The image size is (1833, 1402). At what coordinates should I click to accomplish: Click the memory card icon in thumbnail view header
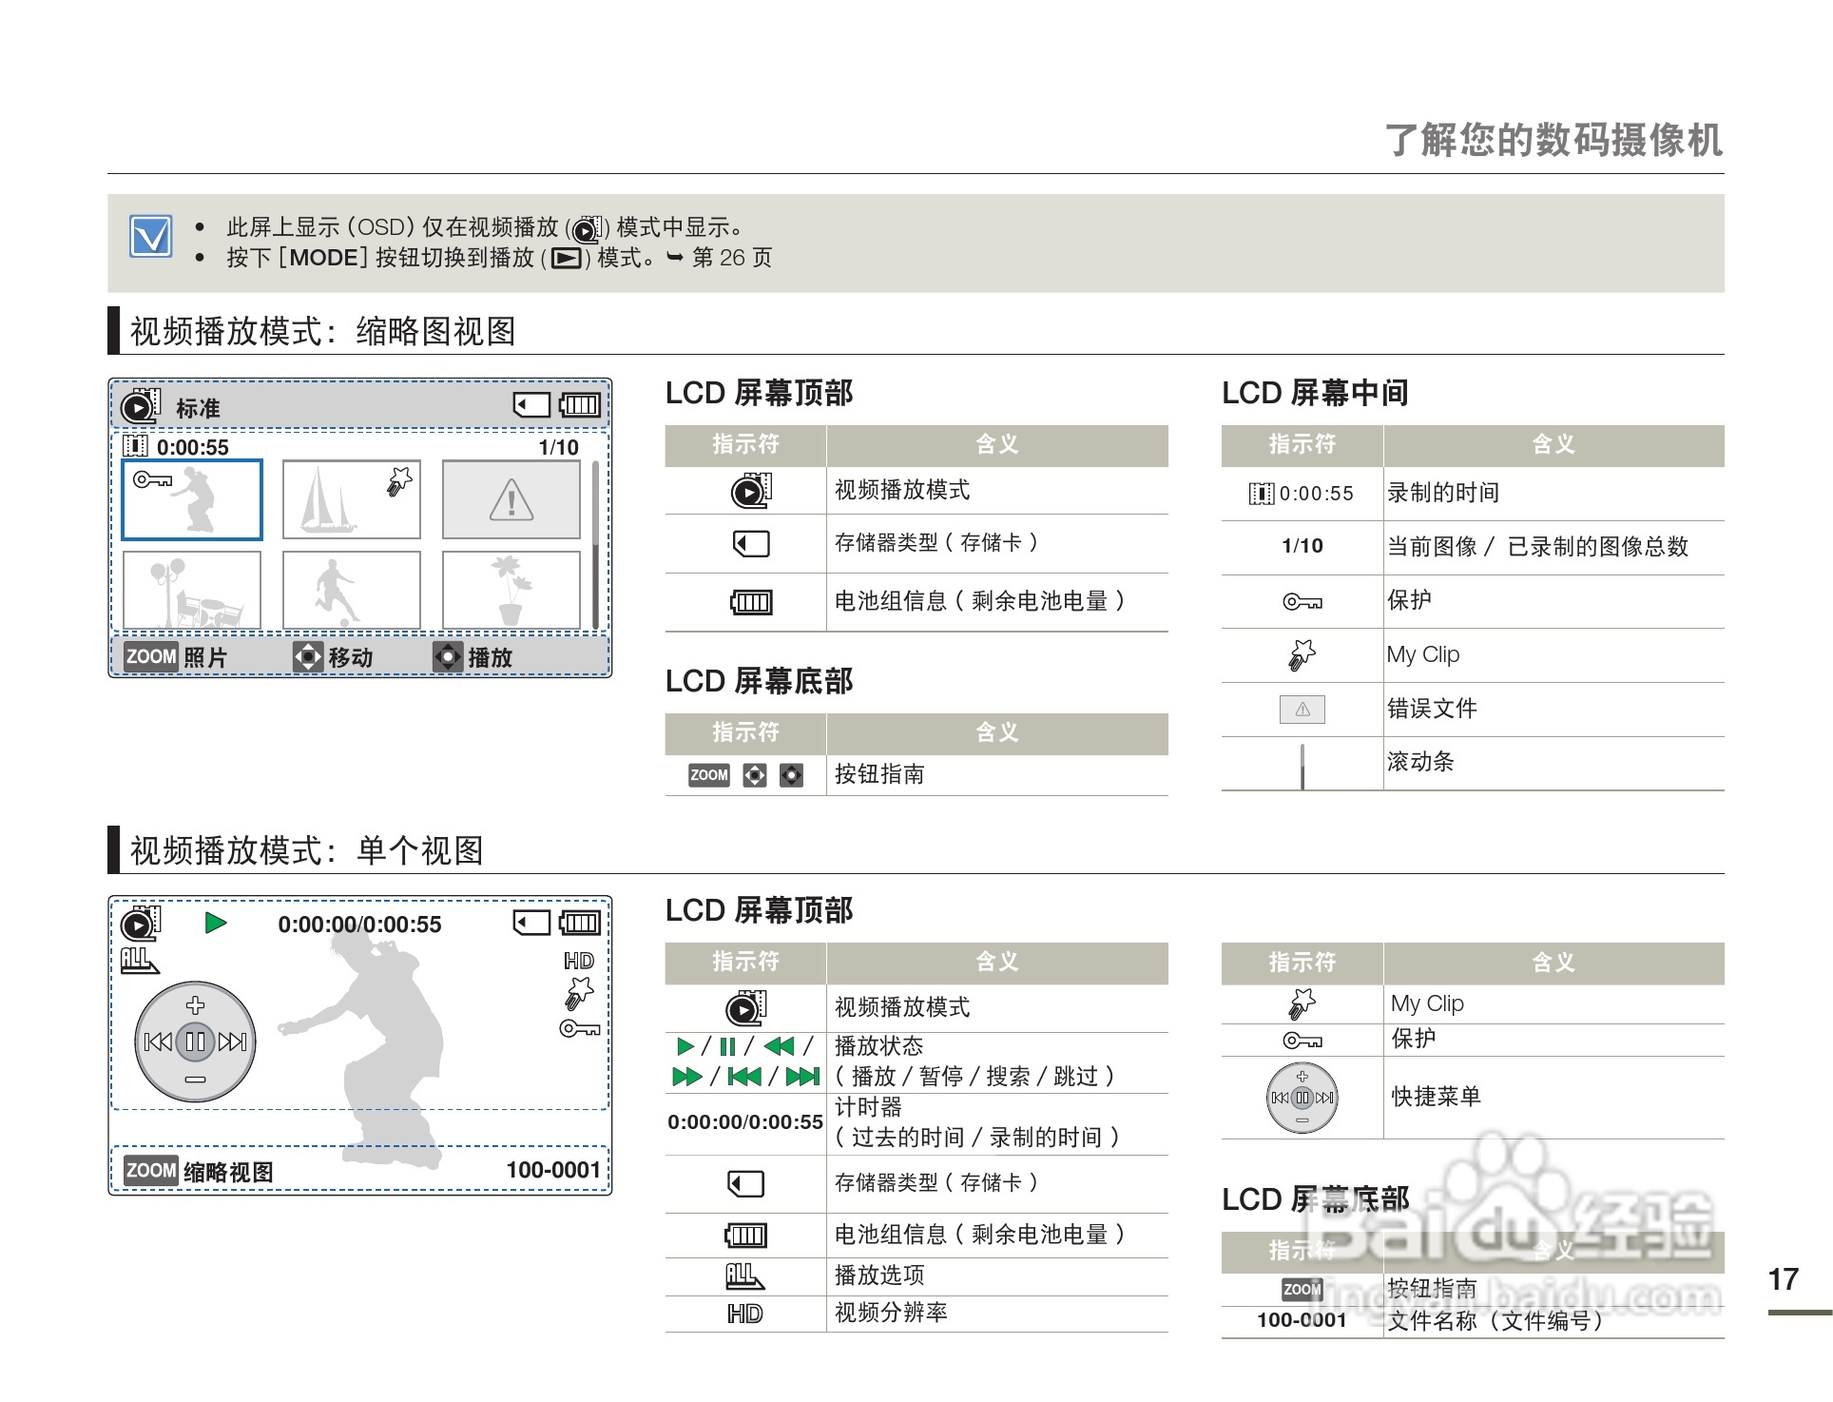point(531,405)
